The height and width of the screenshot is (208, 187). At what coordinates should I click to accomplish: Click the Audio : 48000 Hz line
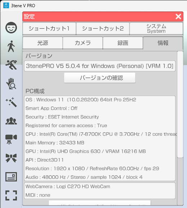point(84,177)
